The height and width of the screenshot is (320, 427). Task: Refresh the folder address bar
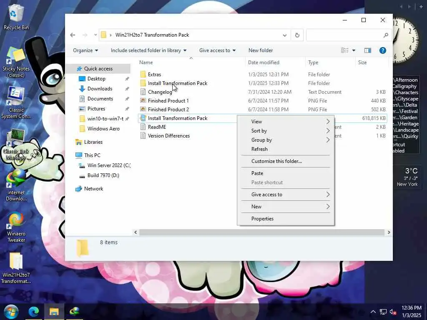click(x=297, y=35)
